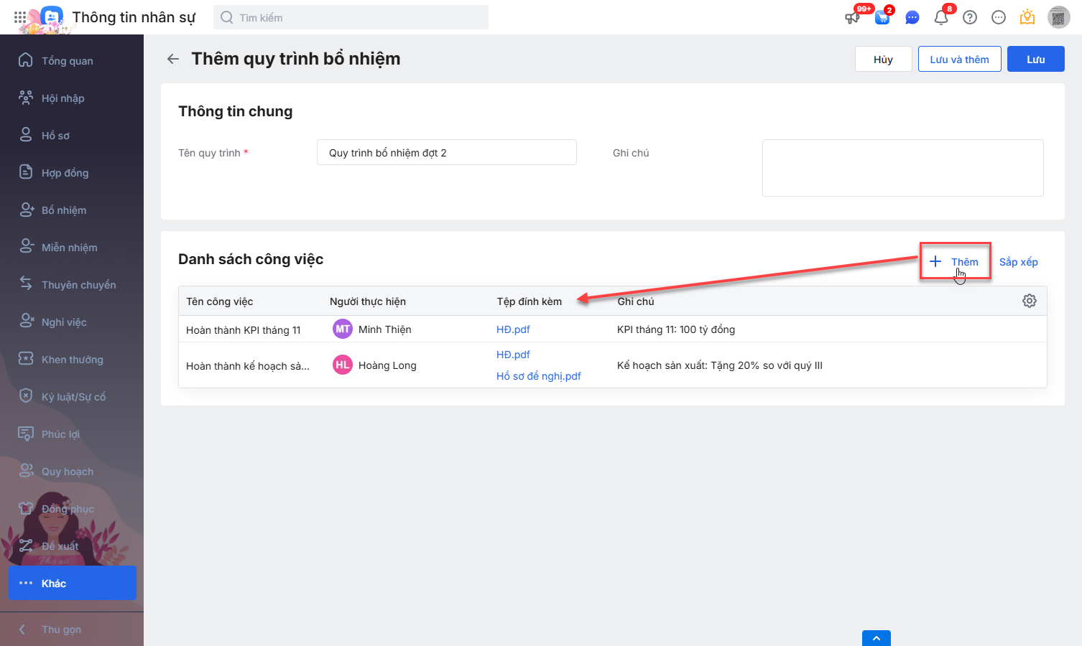Viewport: 1082px width, 646px height.
Task: Open the Khác menu item
Action: click(72, 583)
